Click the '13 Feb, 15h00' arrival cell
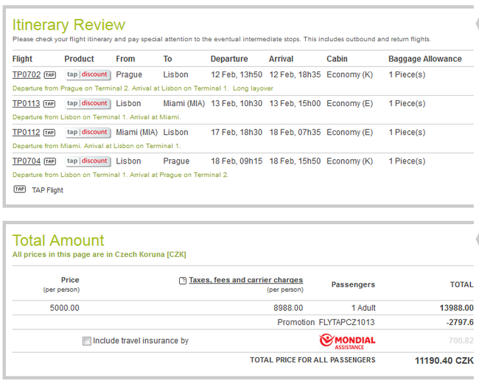The width and height of the screenshot is (479, 386). 295,104
